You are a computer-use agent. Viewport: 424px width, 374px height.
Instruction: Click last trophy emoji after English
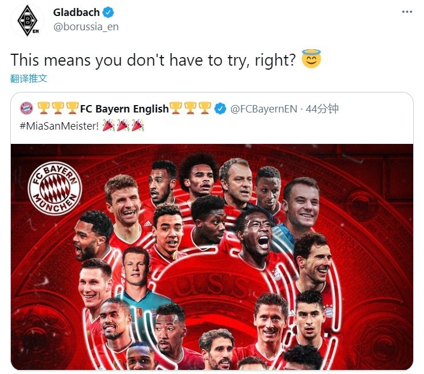point(205,108)
